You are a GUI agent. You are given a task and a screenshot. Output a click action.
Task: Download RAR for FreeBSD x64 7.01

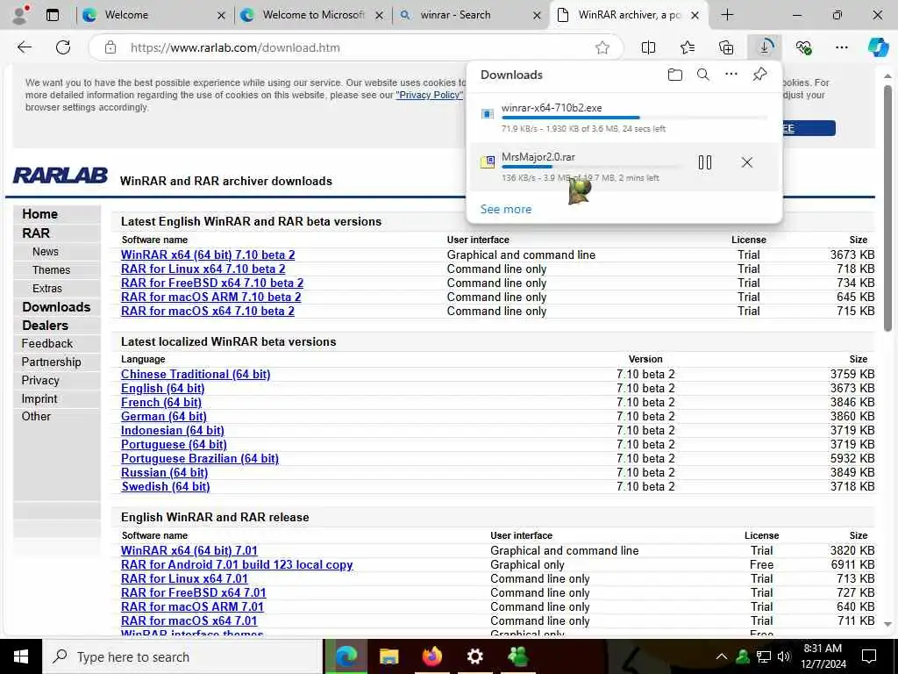point(194,592)
